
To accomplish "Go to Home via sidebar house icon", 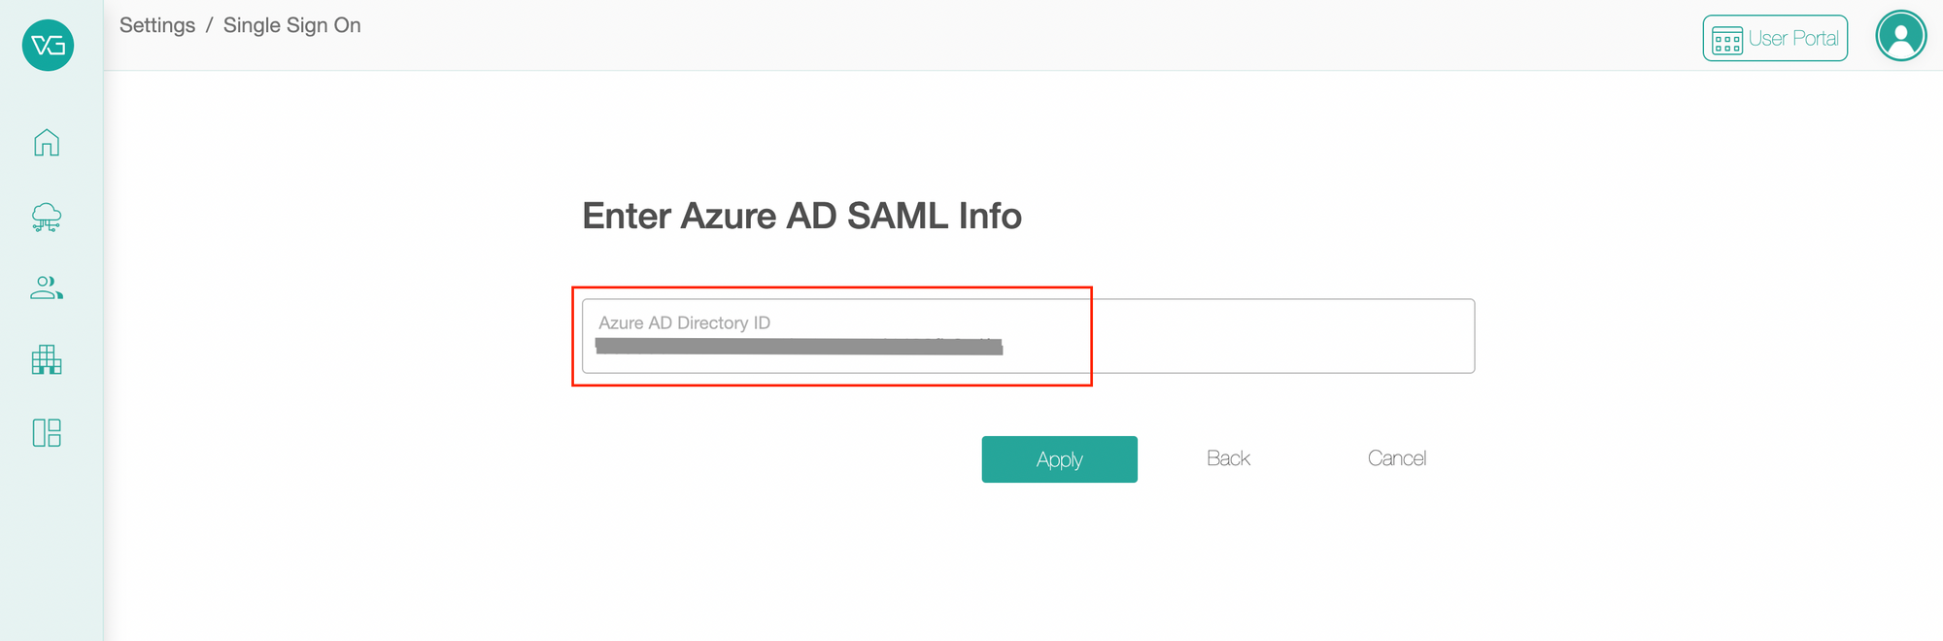I will [47, 143].
